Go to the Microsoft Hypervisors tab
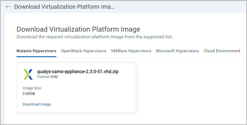This screenshot has width=247, height=125. (177, 51)
